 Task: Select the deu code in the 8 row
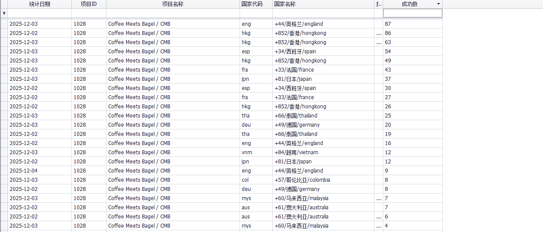256,189
